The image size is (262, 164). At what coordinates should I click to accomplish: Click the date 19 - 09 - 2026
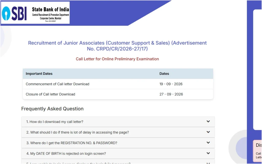(171, 84)
